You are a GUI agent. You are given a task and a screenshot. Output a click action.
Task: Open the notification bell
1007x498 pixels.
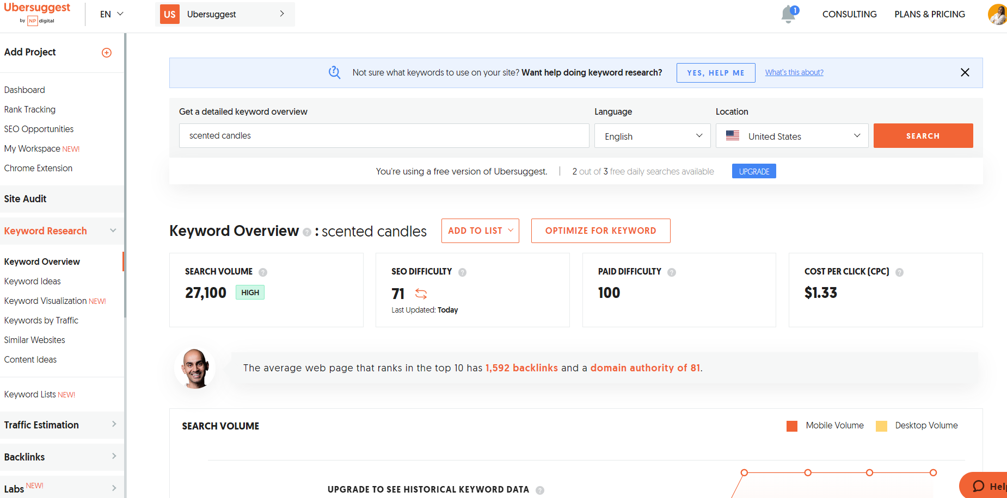tap(789, 14)
